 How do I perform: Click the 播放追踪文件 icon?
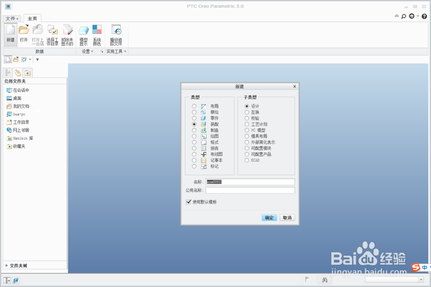point(116,35)
